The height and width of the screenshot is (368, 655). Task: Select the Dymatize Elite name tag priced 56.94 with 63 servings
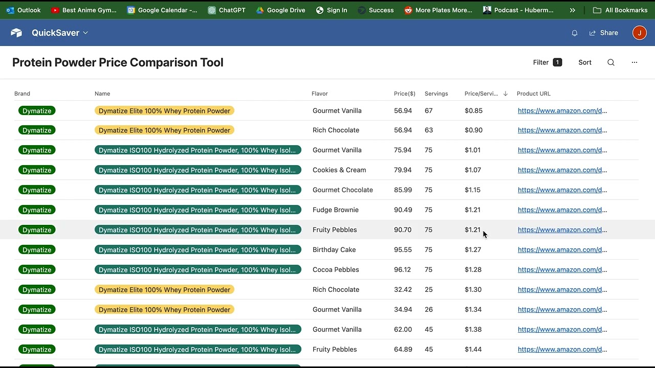[164, 130]
